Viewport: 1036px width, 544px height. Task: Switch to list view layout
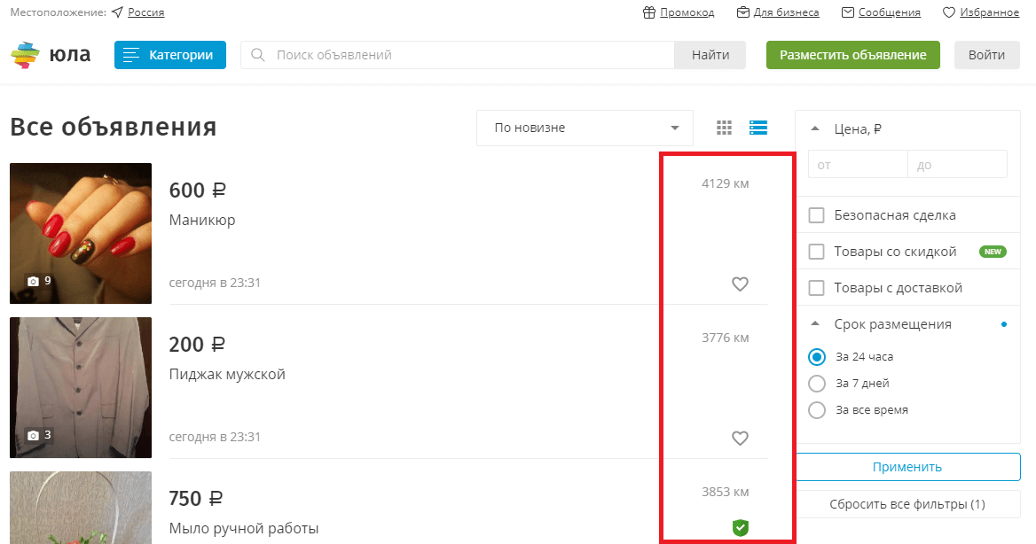[x=757, y=128]
